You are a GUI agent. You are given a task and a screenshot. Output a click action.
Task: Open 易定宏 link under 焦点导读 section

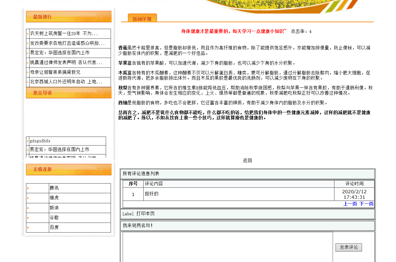59,150
